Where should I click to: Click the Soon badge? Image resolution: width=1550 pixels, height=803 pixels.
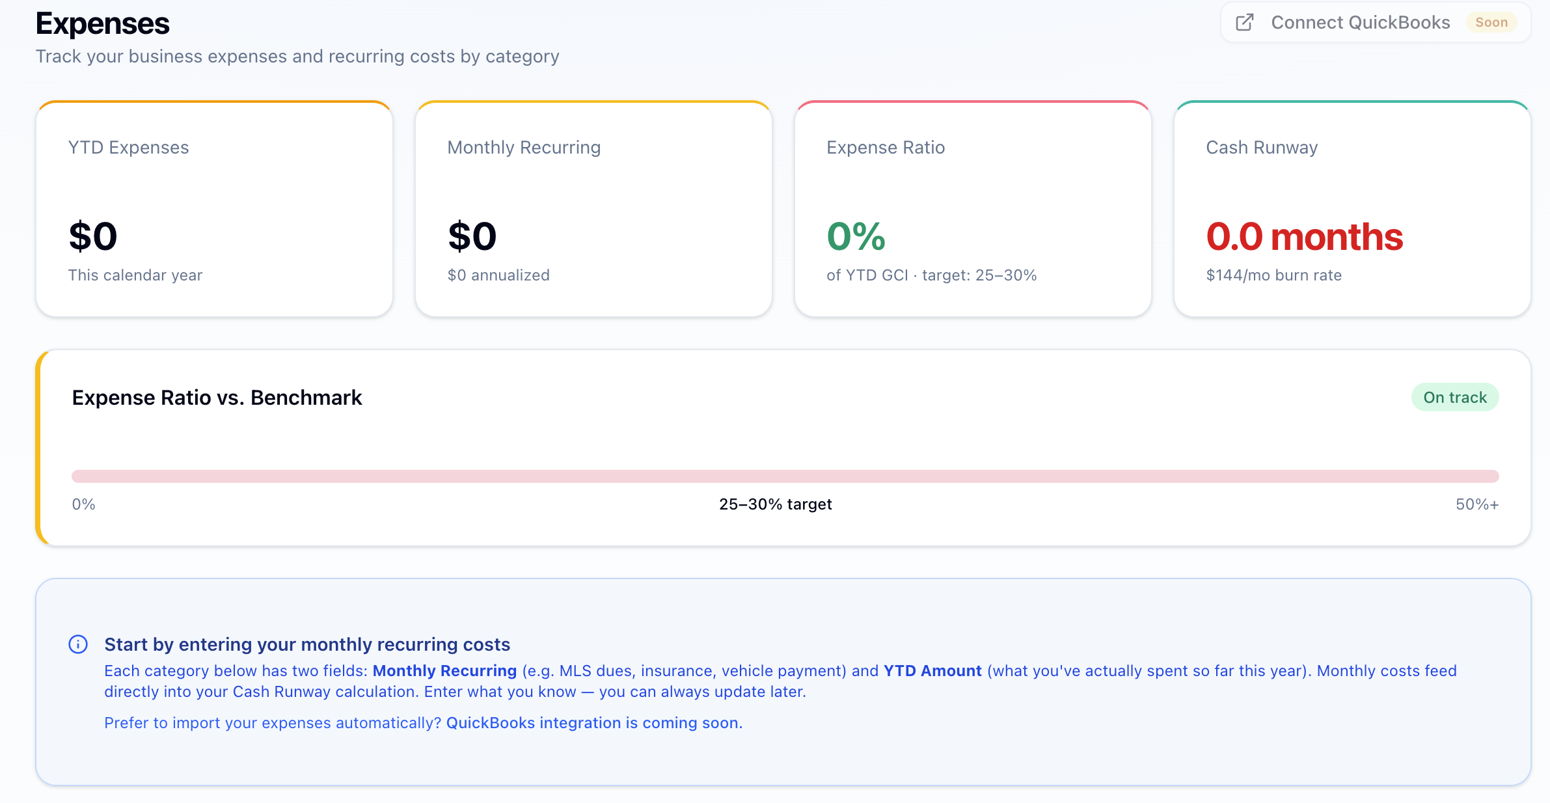point(1491,22)
